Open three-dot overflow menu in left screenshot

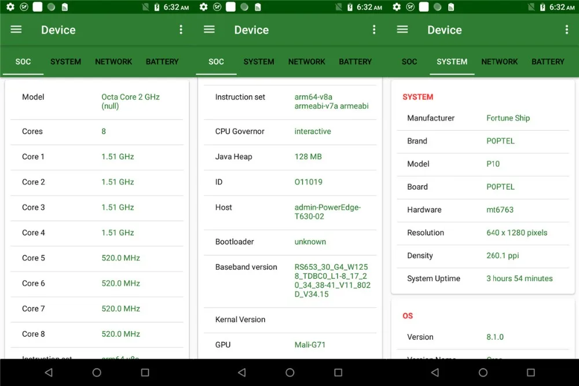tap(181, 30)
